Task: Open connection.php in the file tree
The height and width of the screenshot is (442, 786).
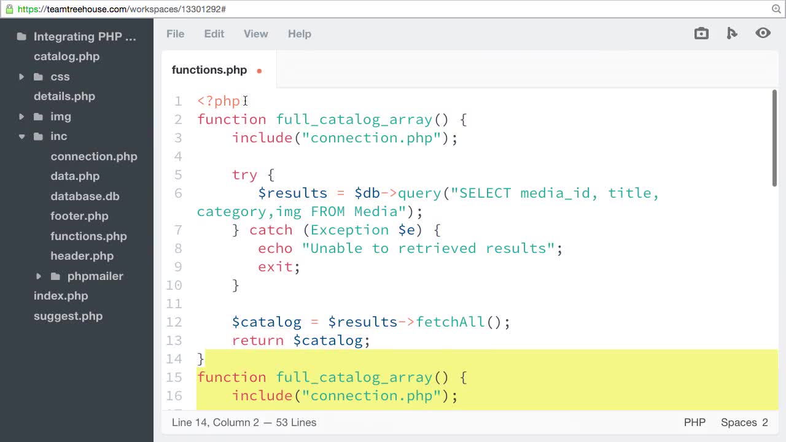Action: click(x=94, y=157)
